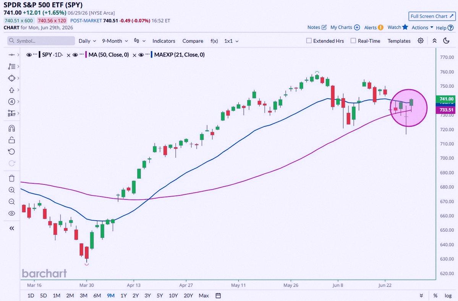Switch to dark mode moon icon
The height and width of the screenshot is (301, 458).
pos(446,41)
